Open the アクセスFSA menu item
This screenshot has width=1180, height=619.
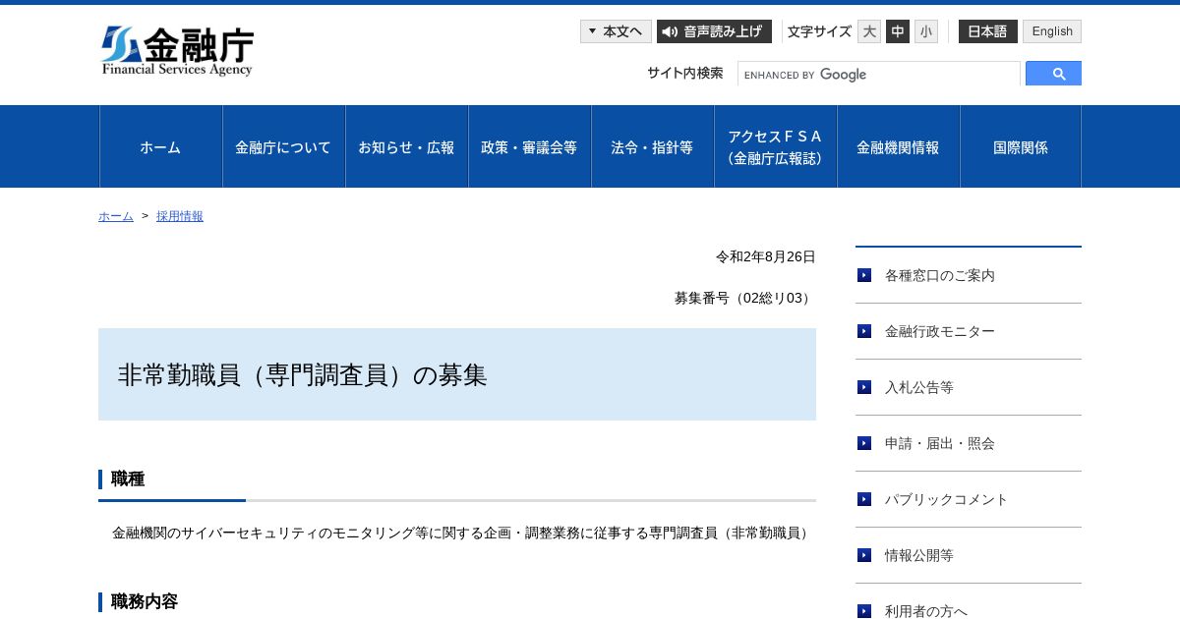coord(775,146)
